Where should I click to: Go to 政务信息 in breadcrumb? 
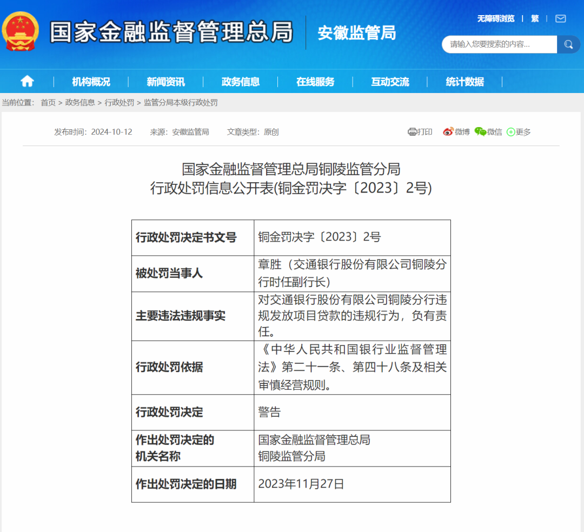(80, 102)
